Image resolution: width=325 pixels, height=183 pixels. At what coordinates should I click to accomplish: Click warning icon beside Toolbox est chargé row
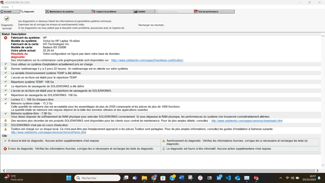pos(6,129)
